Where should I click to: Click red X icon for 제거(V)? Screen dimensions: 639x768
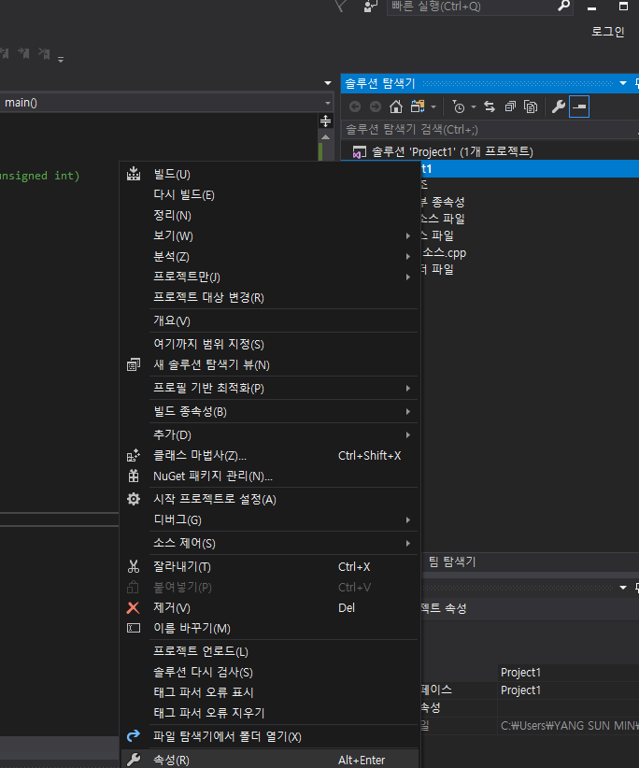coord(134,608)
